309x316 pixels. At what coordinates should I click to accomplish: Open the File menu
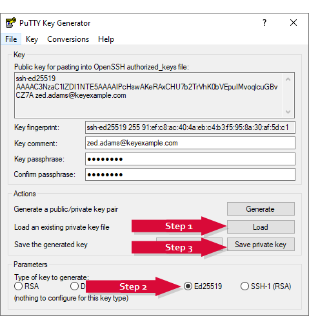[x=11, y=39]
